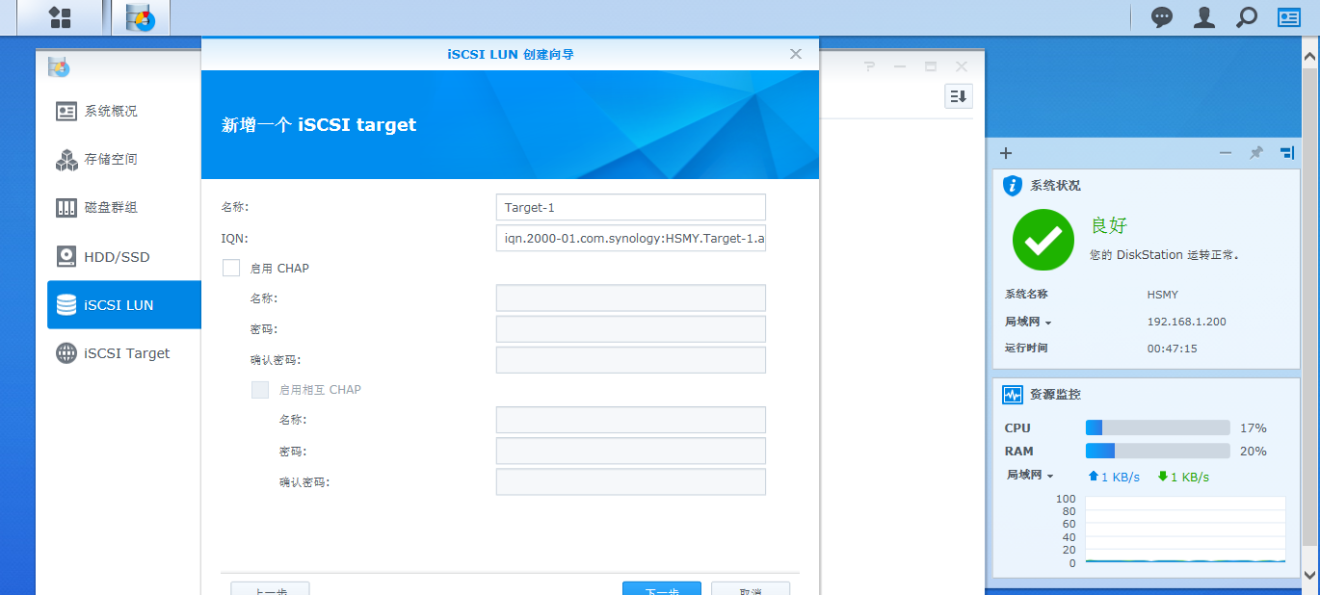Click Storage Manager icon in taskbar
Image resolution: width=1320 pixels, height=595 pixels.
click(141, 17)
